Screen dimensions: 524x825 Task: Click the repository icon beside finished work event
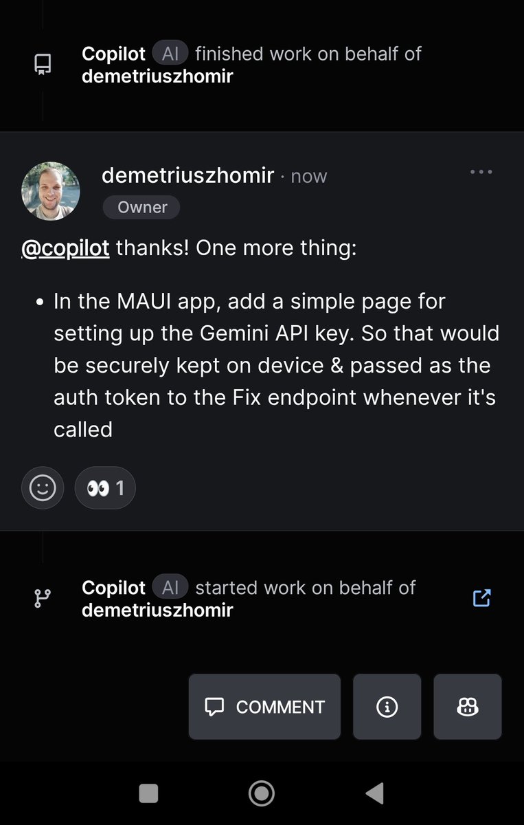coord(43,65)
